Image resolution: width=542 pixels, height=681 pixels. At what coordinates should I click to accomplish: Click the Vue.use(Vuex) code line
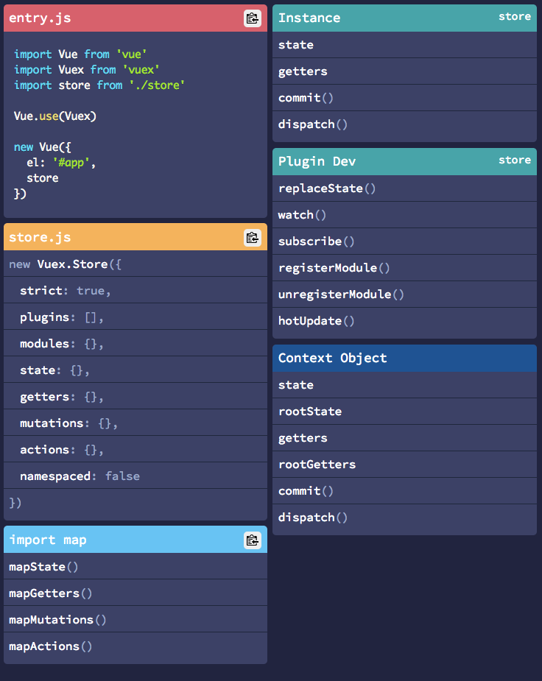[x=55, y=116]
